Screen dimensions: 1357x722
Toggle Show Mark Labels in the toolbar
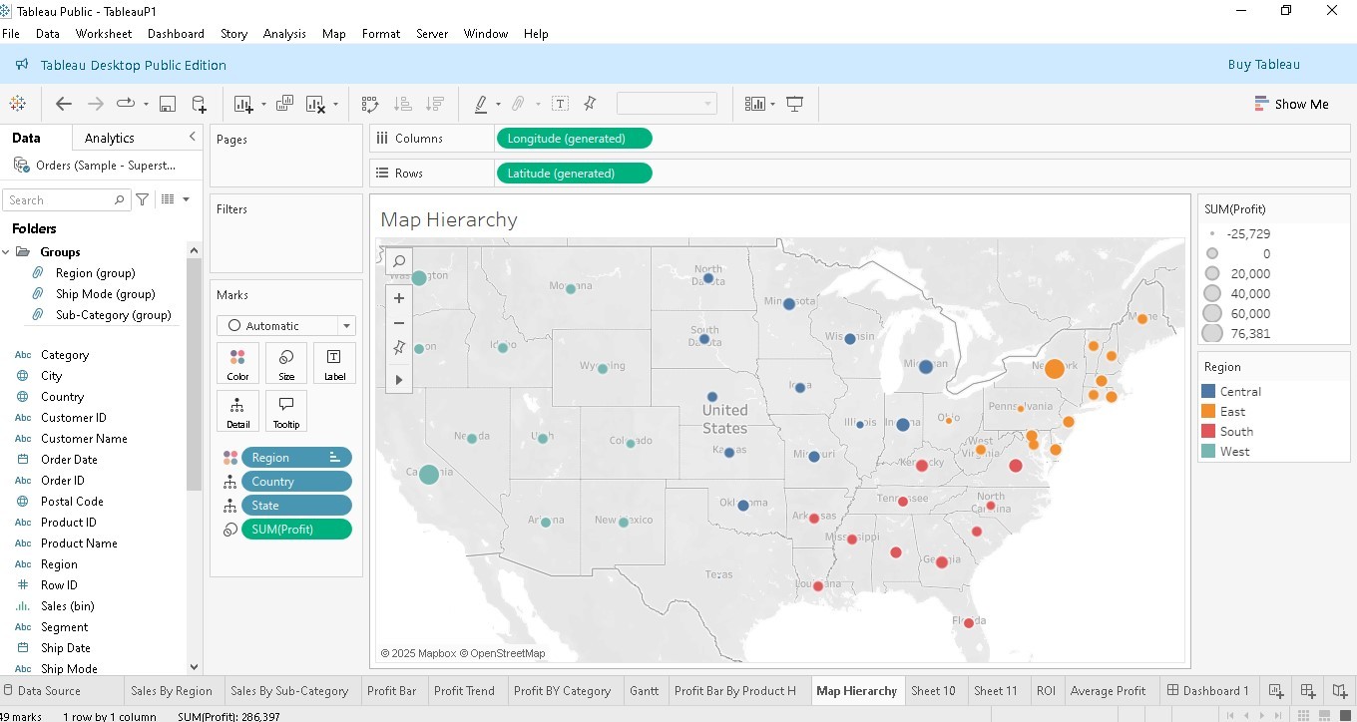(560, 103)
